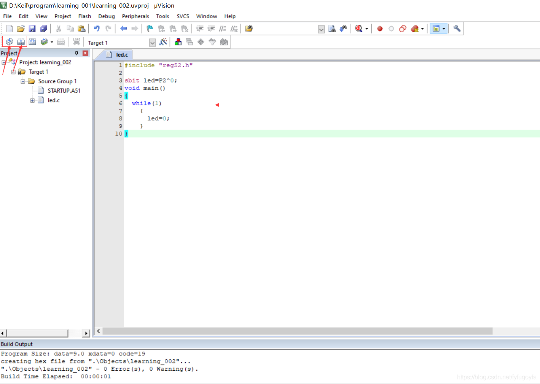The width and height of the screenshot is (540, 384).
Task: Insert a bookmark with the flag icon
Action: [150, 29]
